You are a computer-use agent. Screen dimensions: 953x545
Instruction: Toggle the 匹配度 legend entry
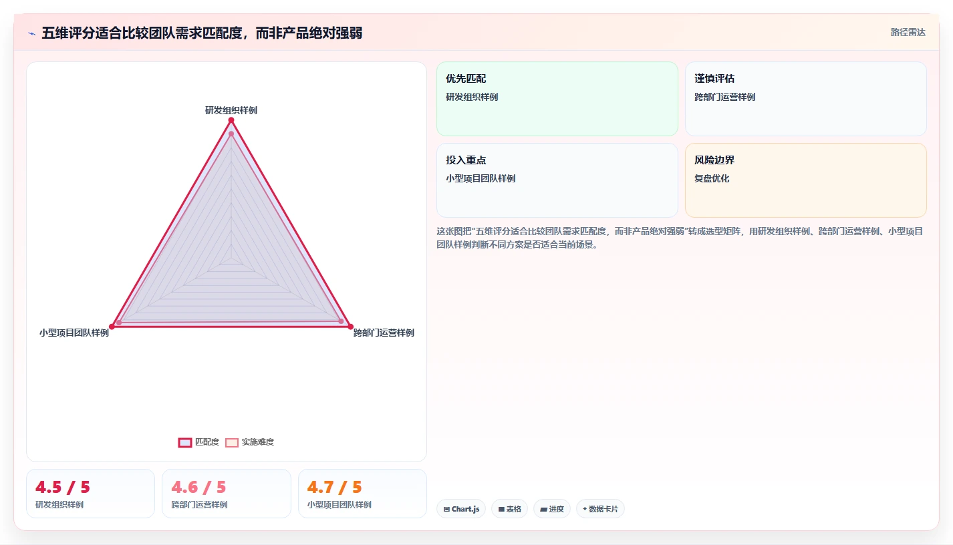click(x=198, y=442)
